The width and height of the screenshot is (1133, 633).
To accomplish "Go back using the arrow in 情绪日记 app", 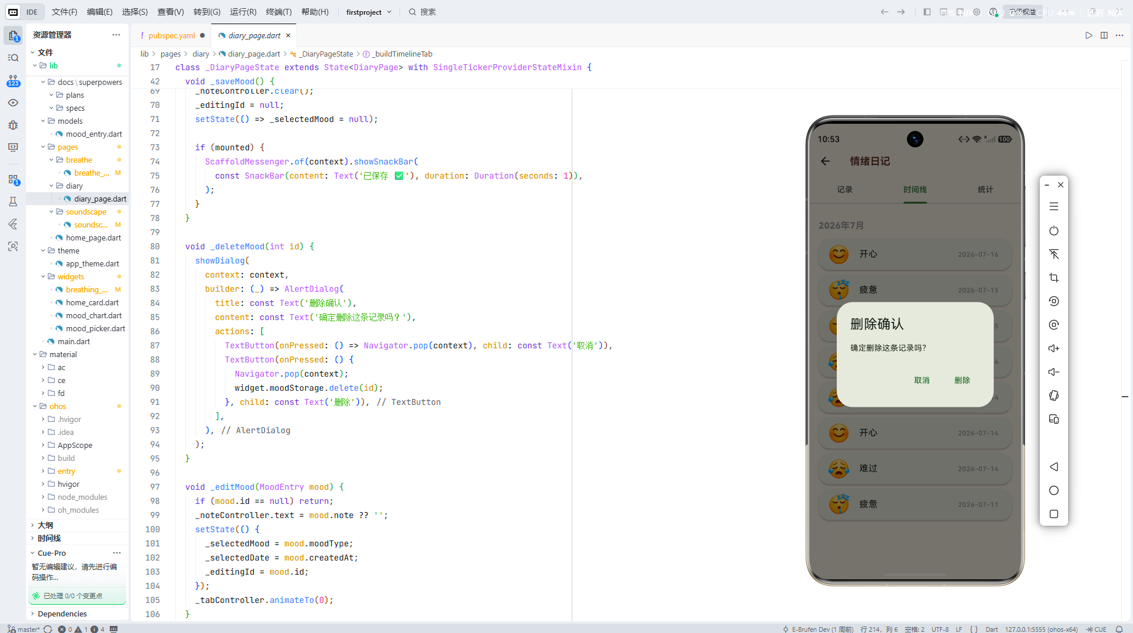I will tap(826, 161).
